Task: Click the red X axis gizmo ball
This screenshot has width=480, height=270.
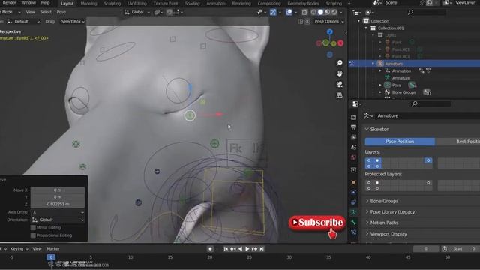Action: (x=340, y=43)
